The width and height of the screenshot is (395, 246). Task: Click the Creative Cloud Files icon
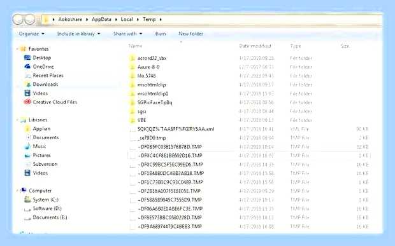(27, 102)
